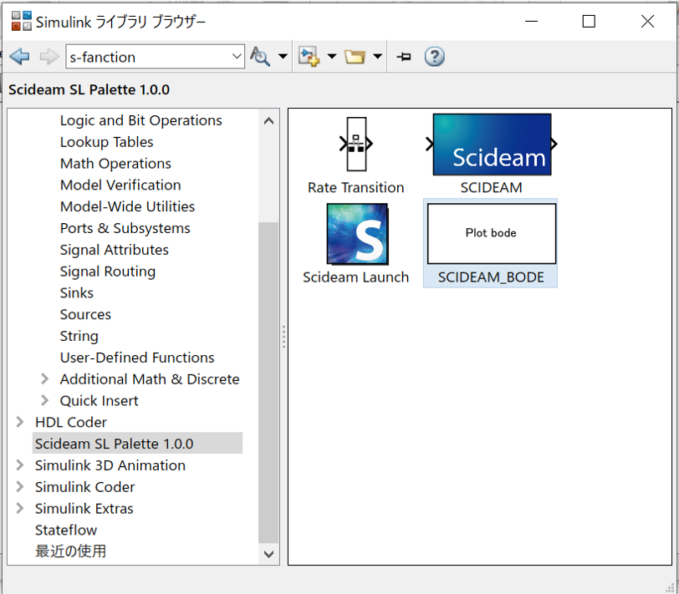Viewport: 679px width, 594px height.
Task: Select Model Verification library
Action: [x=120, y=185]
